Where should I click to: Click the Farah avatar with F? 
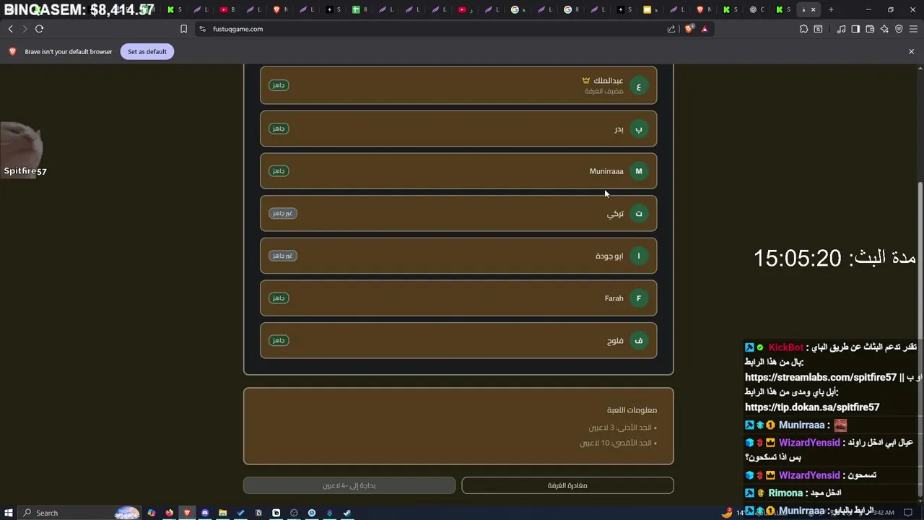tap(639, 298)
